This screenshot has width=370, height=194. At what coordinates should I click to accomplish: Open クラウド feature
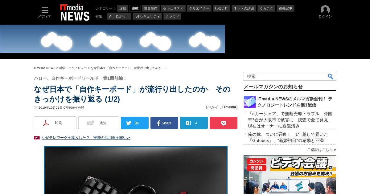[x=172, y=16]
